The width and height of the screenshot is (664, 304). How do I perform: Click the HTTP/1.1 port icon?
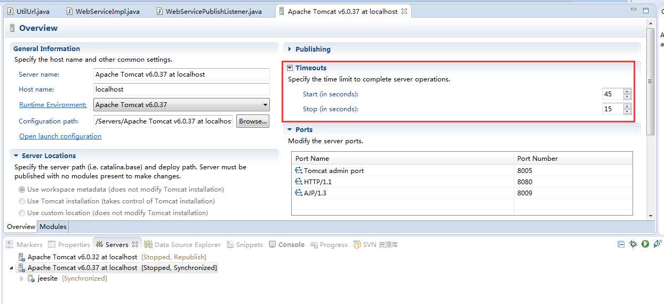[x=299, y=182]
